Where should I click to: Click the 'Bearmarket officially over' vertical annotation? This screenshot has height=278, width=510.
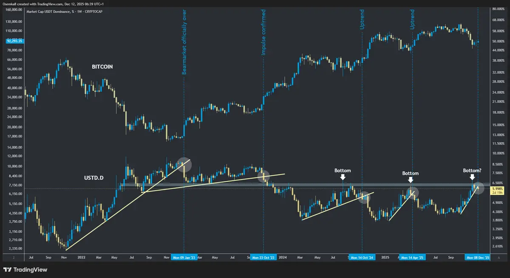(184, 42)
